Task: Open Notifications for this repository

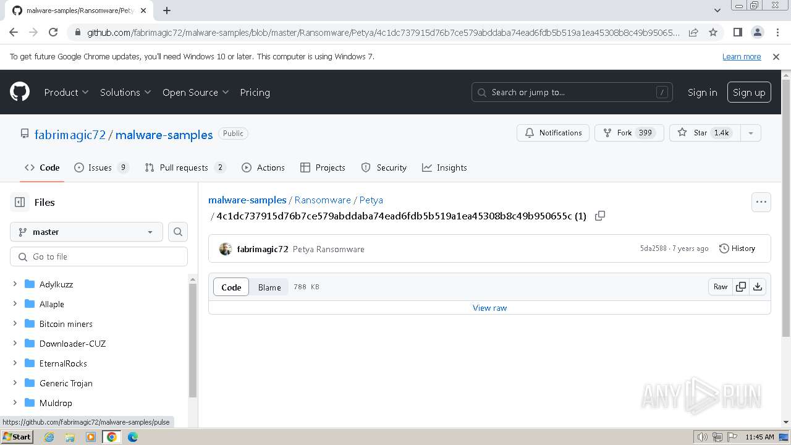Action: pos(553,133)
